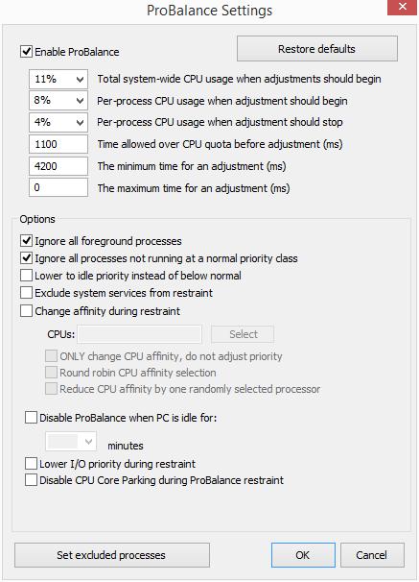Click Cancel to discard changes
419x582 pixels.
click(372, 555)
